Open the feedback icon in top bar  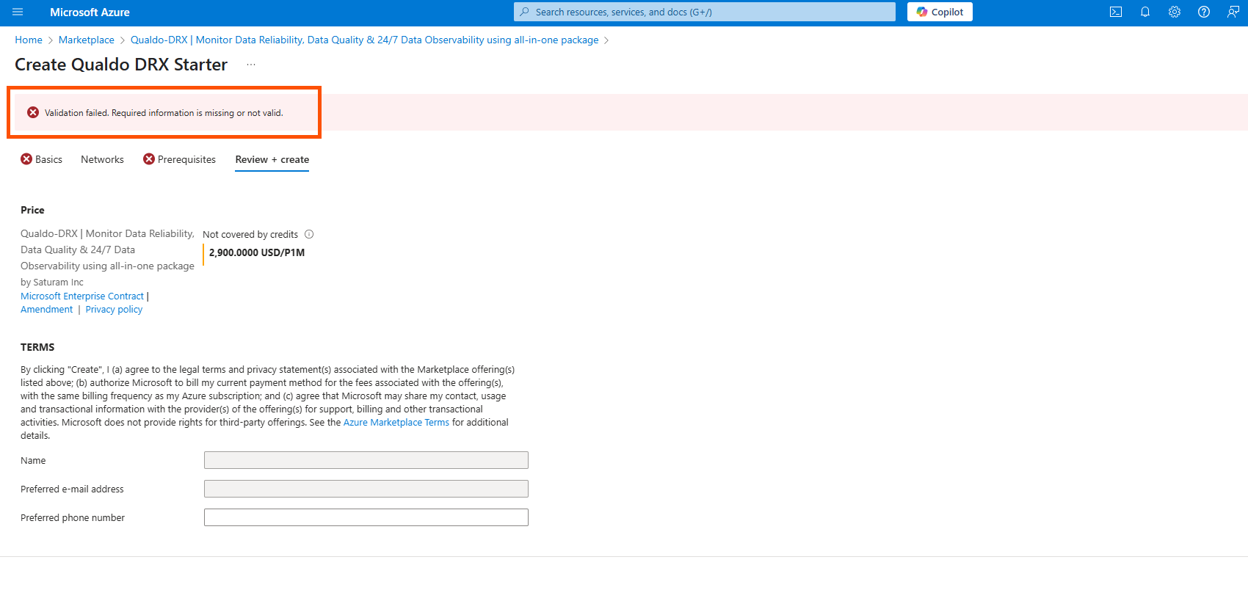1233,12
